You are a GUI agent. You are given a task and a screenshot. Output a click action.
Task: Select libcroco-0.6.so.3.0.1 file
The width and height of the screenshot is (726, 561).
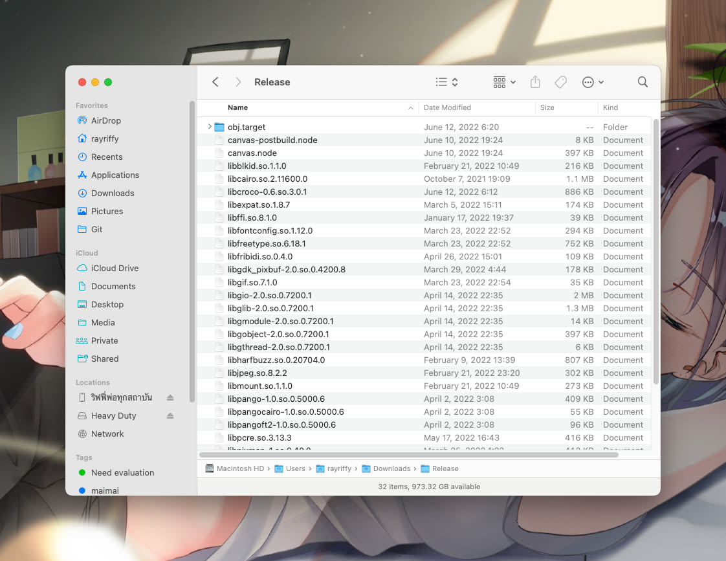[424, 191]
